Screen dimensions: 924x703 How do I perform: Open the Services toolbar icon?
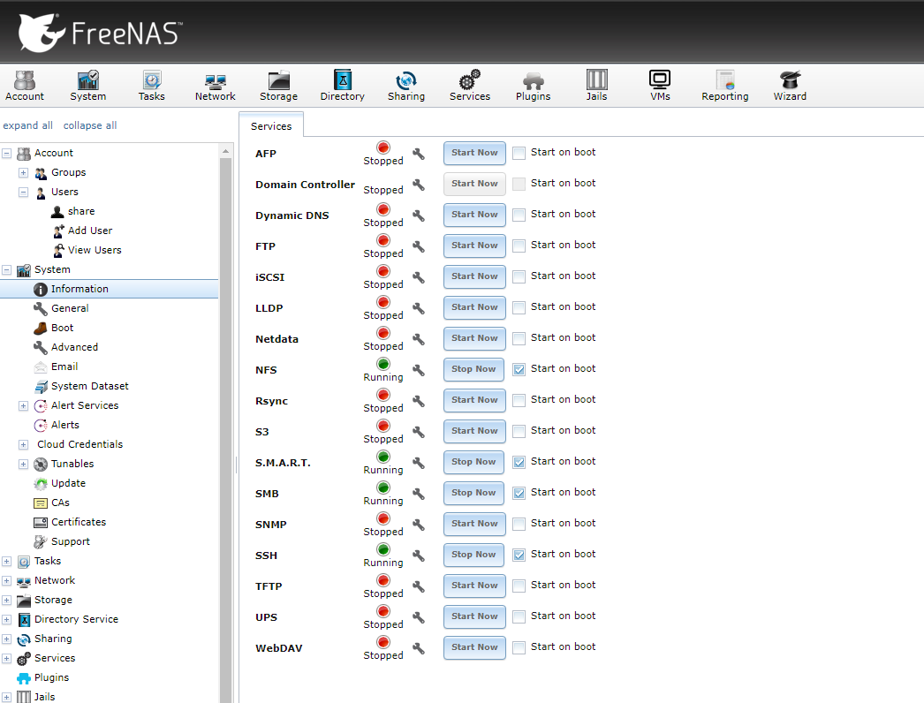pyautogui.click(x=470, y=86)
